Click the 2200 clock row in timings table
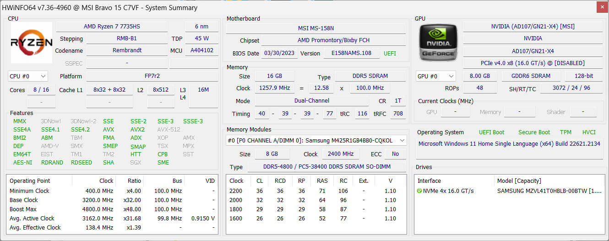The image size is (609, 241). (x=316, y=191)
